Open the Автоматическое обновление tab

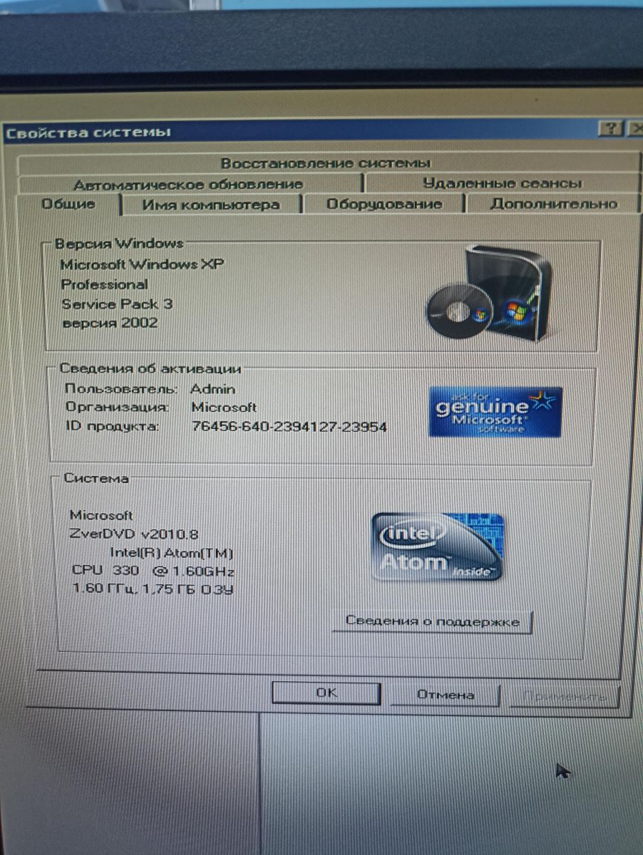[189, 184]
